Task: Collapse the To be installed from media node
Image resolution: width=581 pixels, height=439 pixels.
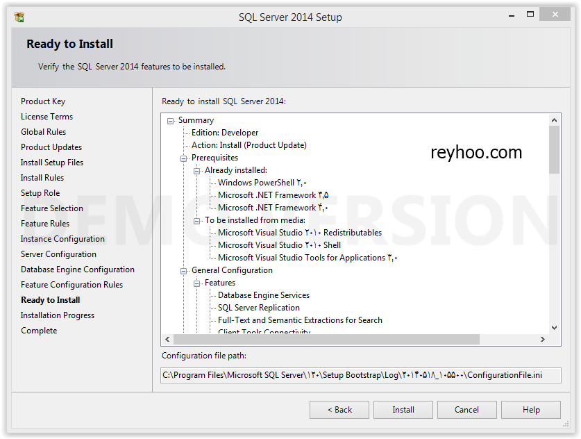Action: click(x=196, y=221)
